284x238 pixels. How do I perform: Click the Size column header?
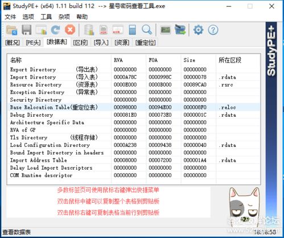click(199, 60)
